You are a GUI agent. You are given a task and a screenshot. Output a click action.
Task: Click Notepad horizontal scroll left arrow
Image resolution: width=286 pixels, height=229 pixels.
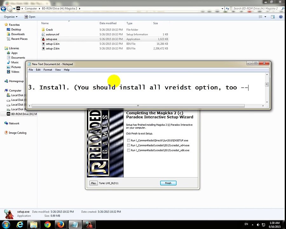click(x=30, y=106)
